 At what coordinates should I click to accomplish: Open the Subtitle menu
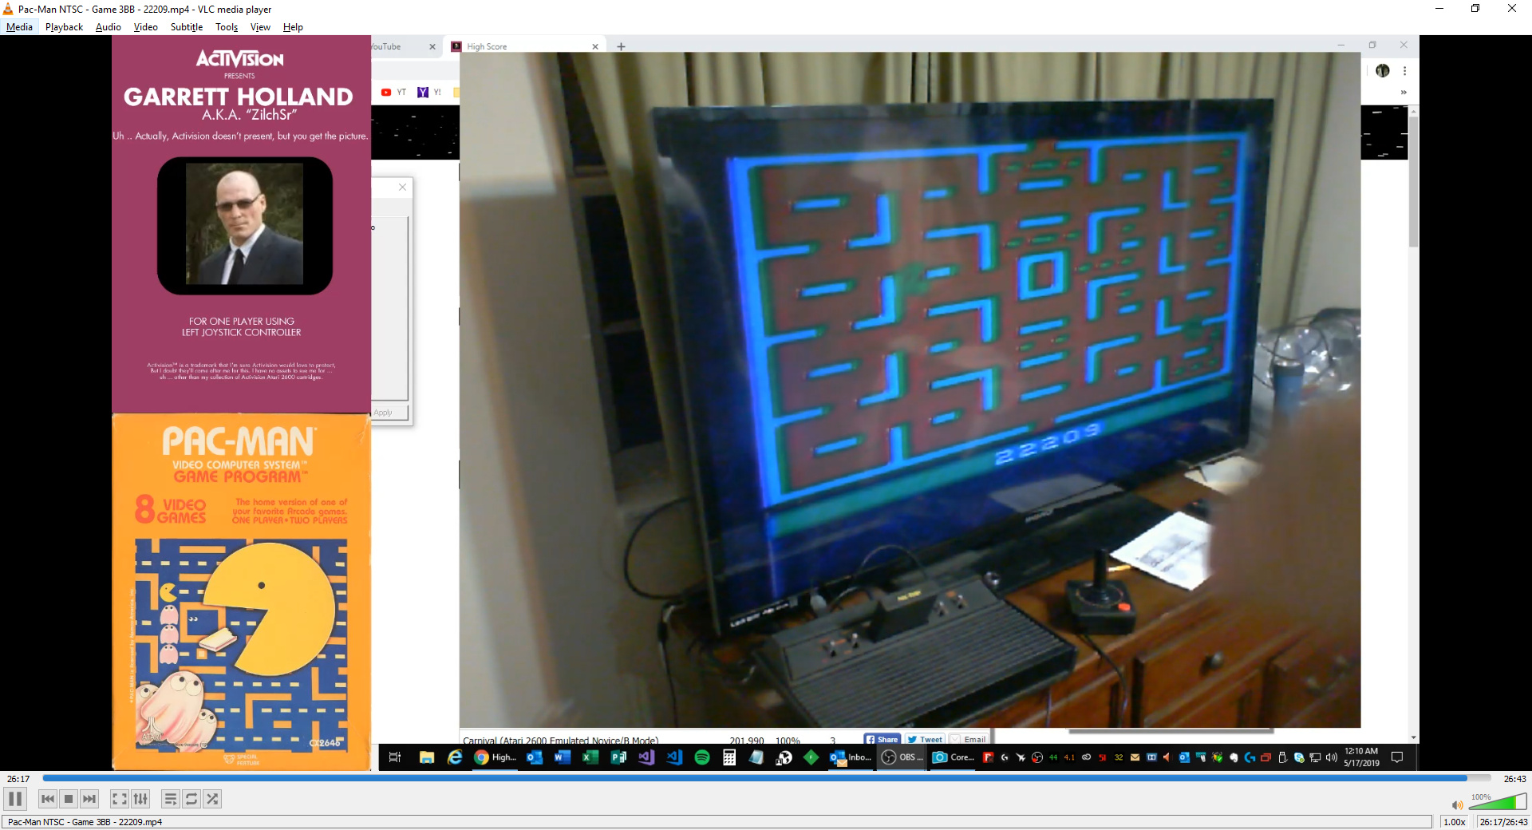click(186, 27)
